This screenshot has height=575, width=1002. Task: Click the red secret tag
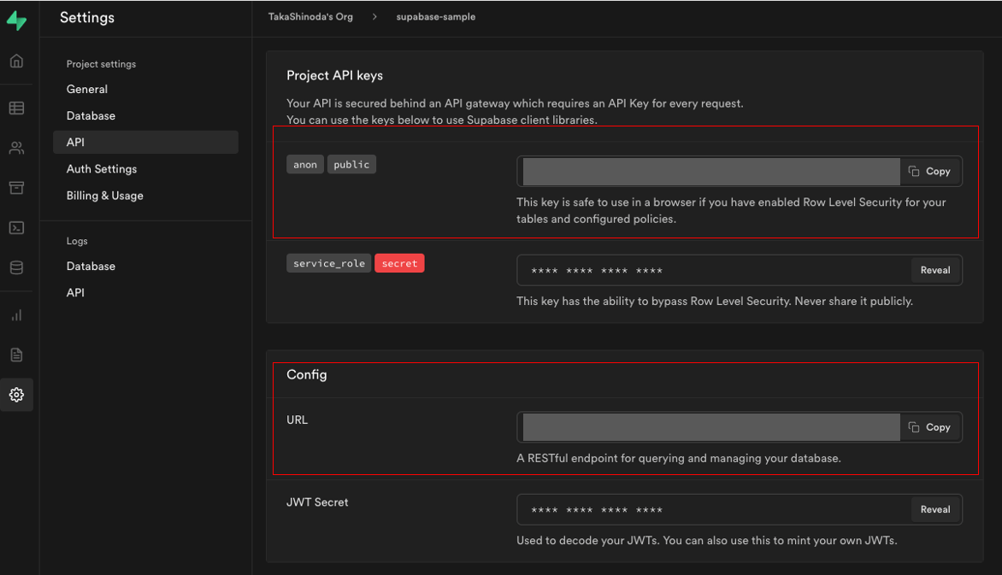399,263
